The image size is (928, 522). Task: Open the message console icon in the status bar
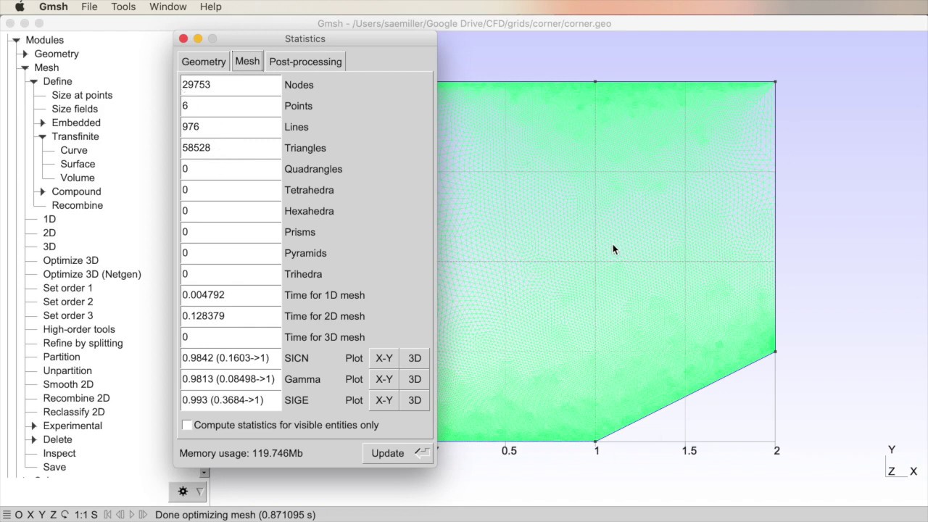point(7,515)
